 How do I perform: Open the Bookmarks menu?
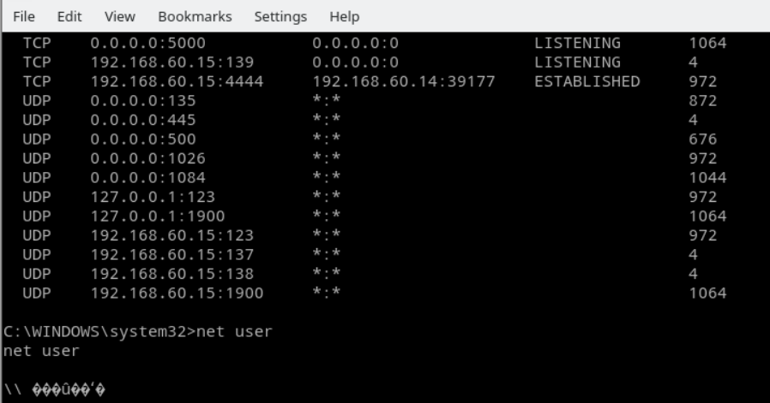click(195, 16)
